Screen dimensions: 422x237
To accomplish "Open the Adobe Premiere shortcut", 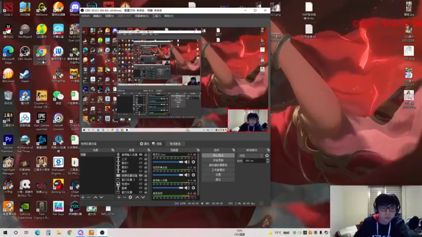I will click(8, 144).
